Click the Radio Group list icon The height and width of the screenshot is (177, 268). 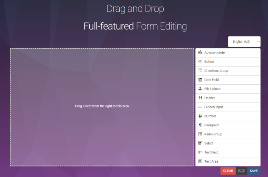pos(200,134)
